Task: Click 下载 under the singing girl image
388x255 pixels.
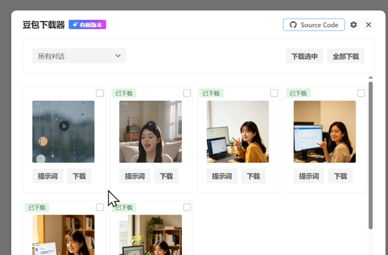Action: 166,176
